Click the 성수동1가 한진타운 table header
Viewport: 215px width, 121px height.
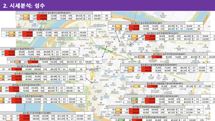point(27,85)
